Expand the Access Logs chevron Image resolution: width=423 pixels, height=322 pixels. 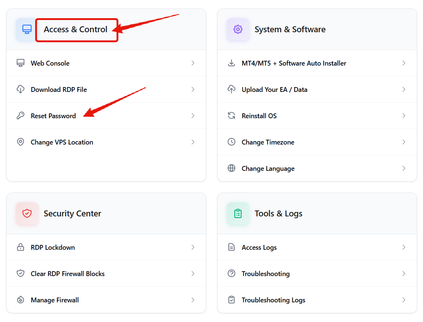pyautogui.click(x=404, y=247)
